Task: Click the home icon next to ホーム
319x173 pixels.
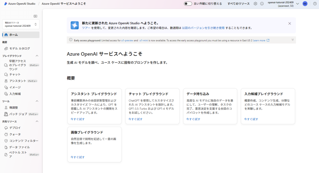Action: coord(6,35)
